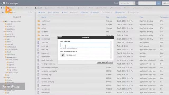The image size is (169, 95).
Task: Expand the .softaculous tree folder
Action: [4, 47]
